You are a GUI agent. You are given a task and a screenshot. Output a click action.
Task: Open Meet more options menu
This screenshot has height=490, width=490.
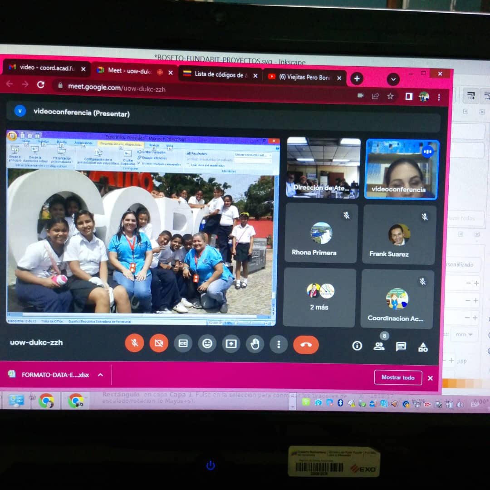(x=279, y=344)
